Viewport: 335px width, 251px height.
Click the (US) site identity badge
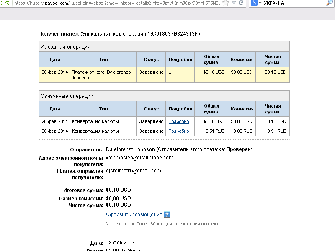click(x=5, y=3)
